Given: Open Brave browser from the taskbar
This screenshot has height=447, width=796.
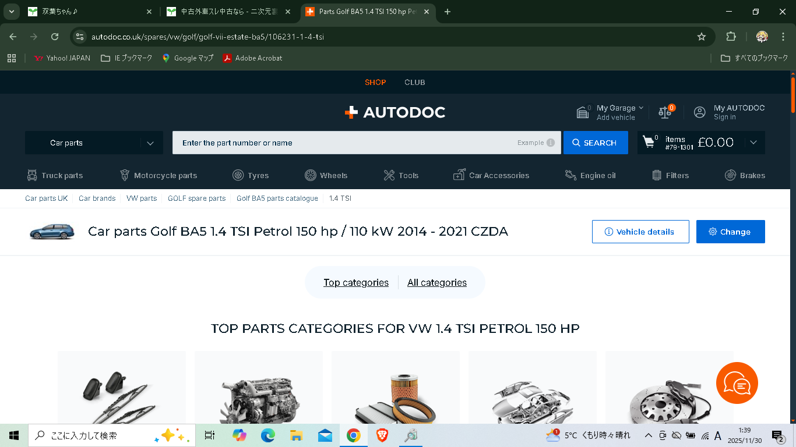Looking at the screenshot, I should (x=382, y=435).
